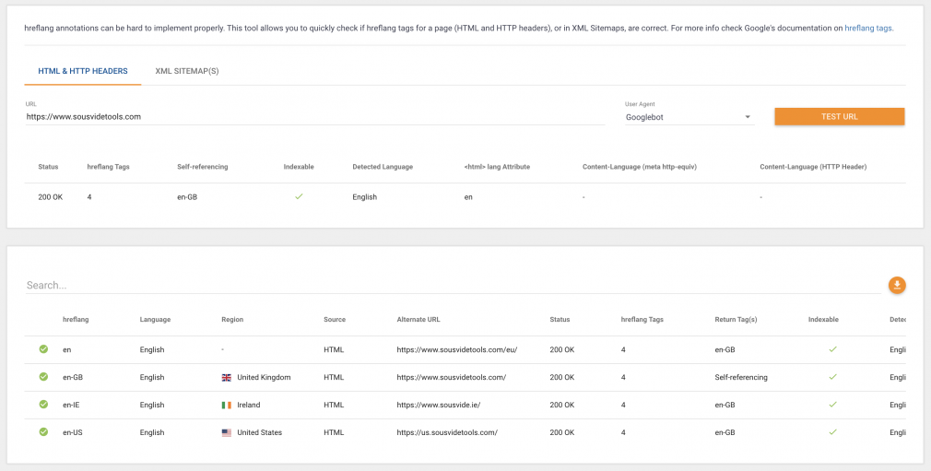Viewport: 931px width, 471px height.
Task: Click the https://us.sousvidetools.com/ alternate URL
Action: 447,432
